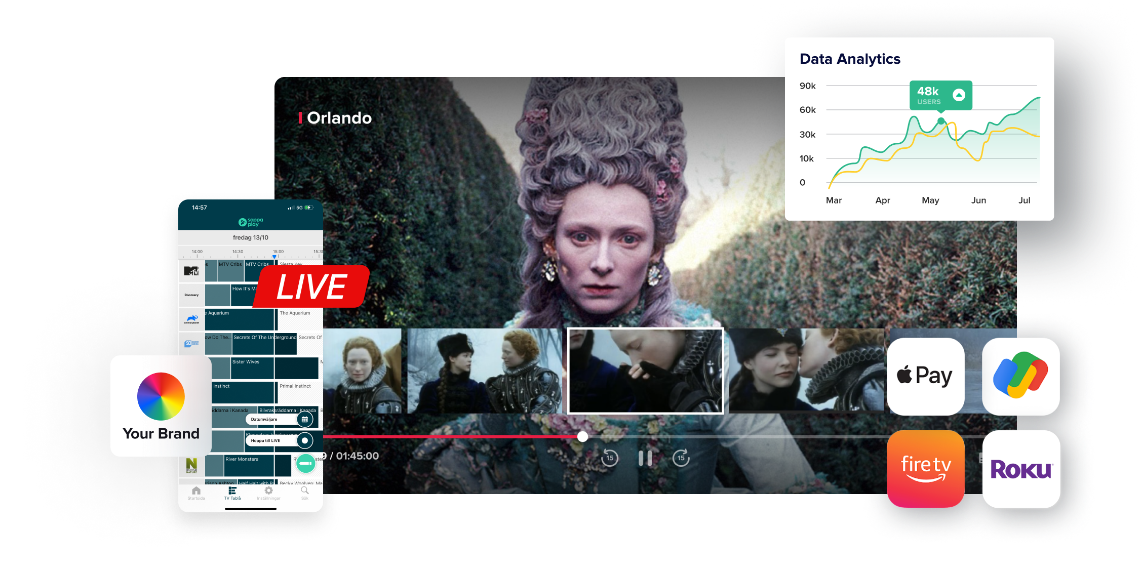1141x571 pixels.
Task: Select the highlighted center scene thumbnail
Action: tap(646, 371)
